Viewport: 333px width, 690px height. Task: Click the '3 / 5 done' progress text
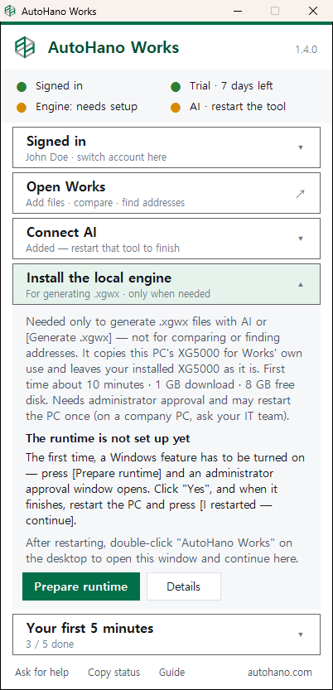coord(50,644)
